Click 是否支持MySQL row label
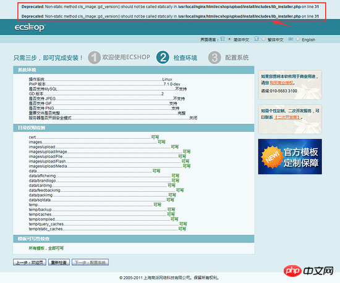The image size is (340, 283). point(43,89)
